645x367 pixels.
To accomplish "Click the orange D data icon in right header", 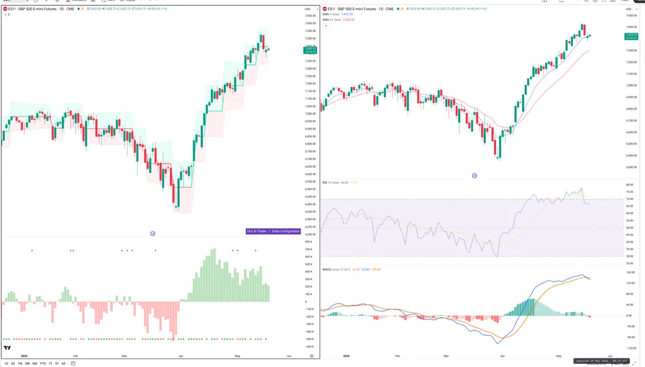I will (402, 9).
